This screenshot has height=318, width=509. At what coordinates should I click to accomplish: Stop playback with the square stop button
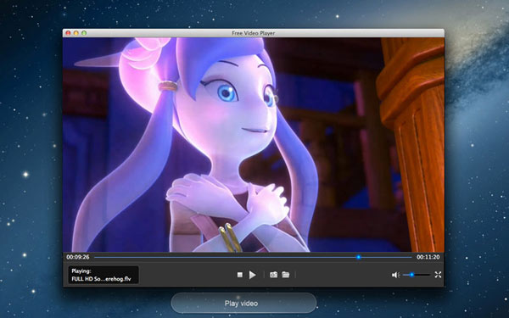point(239,275)
